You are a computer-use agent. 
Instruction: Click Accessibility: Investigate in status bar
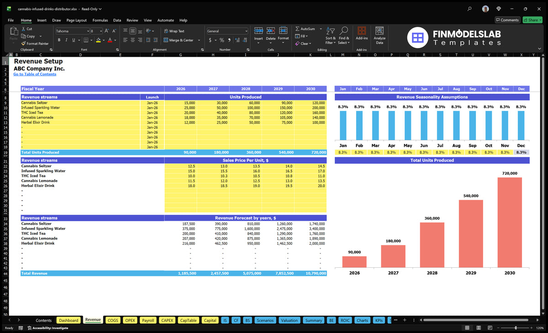point(48,328)
